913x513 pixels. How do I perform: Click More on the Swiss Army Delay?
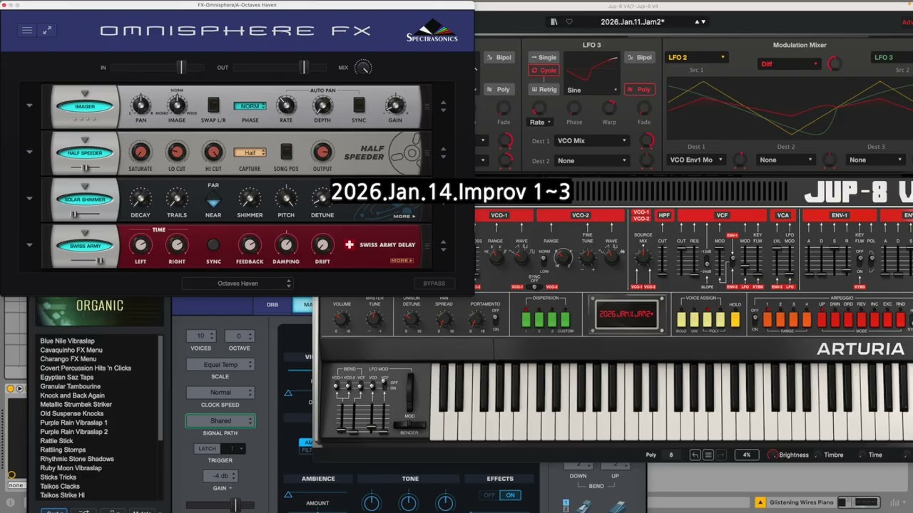[x=402, y=261]
